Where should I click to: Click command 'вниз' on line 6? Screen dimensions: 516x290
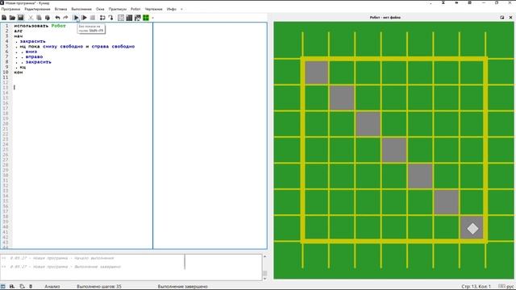tap(31, 52)
